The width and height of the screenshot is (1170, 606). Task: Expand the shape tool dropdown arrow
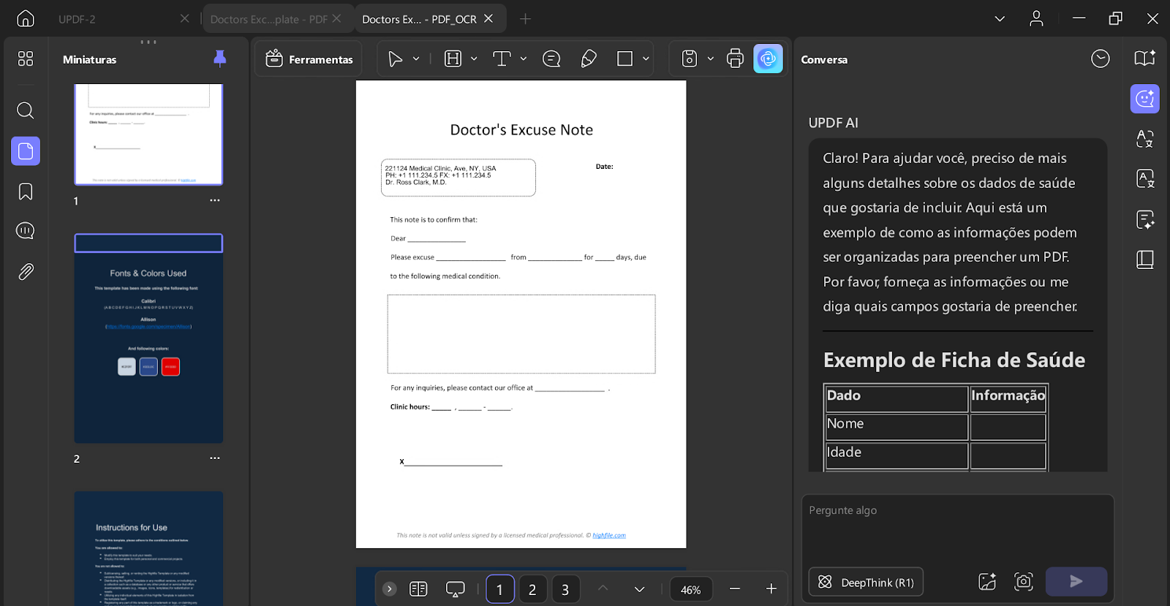tap(646, 58)
